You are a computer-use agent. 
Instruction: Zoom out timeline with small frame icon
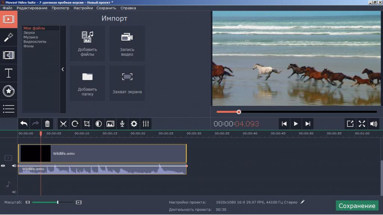tap(28, 202)
